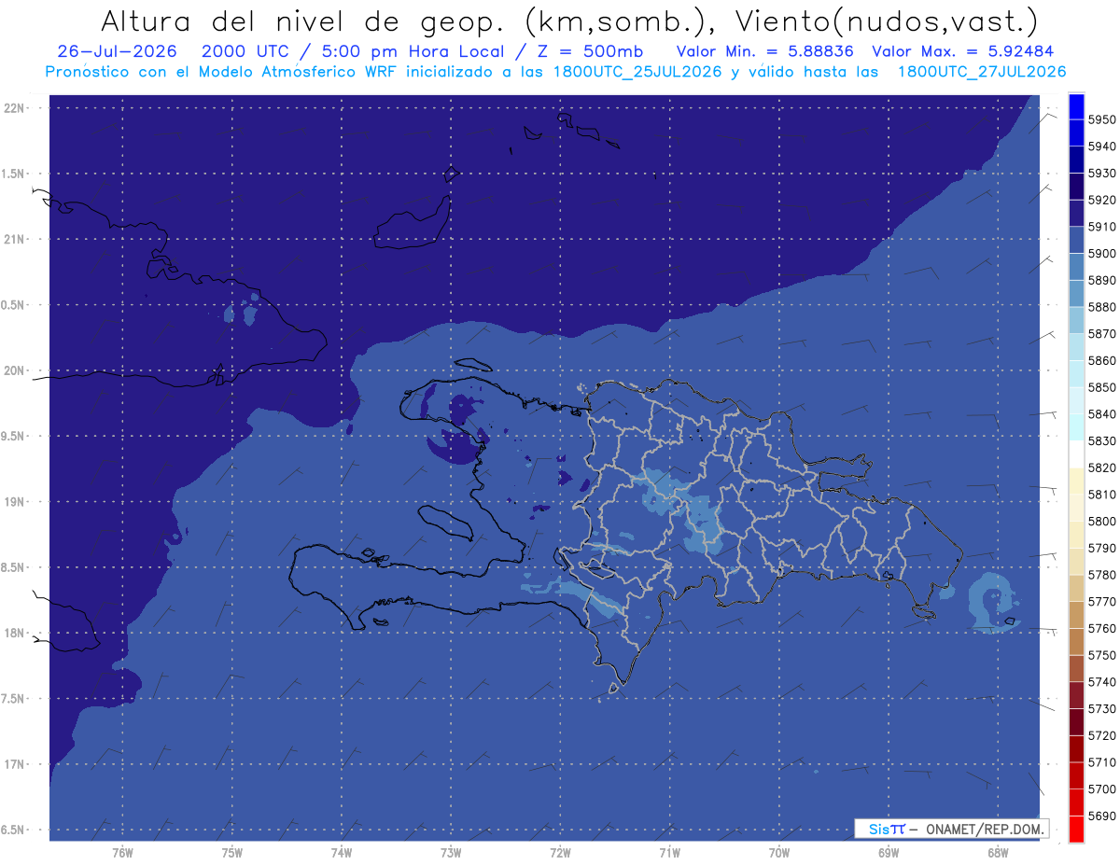Click the colorbar label 5950
The height and width of the screenshot is (865, 1120).
coord(1102,119)
